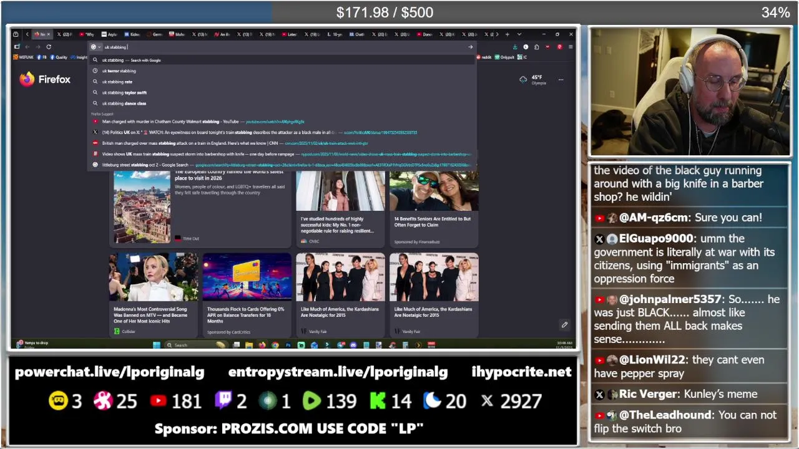Open the Quality bookmark
The height and width of the screenshot is (449, 799).
click(57, 57)
